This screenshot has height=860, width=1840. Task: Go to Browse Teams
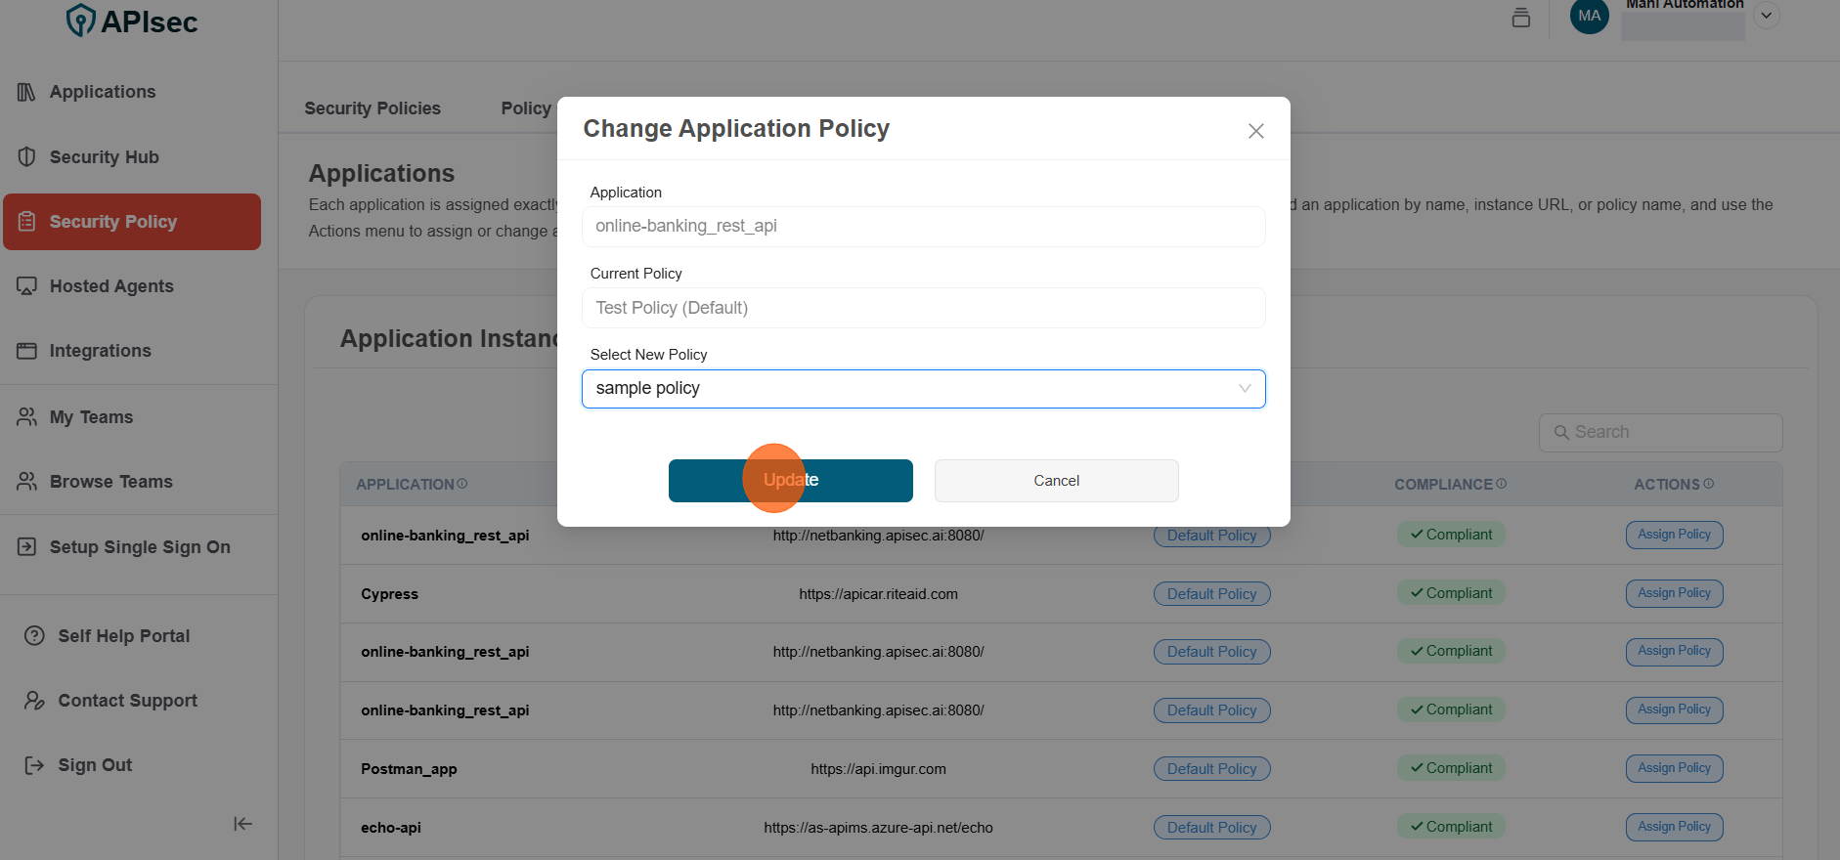click(110, 482)
